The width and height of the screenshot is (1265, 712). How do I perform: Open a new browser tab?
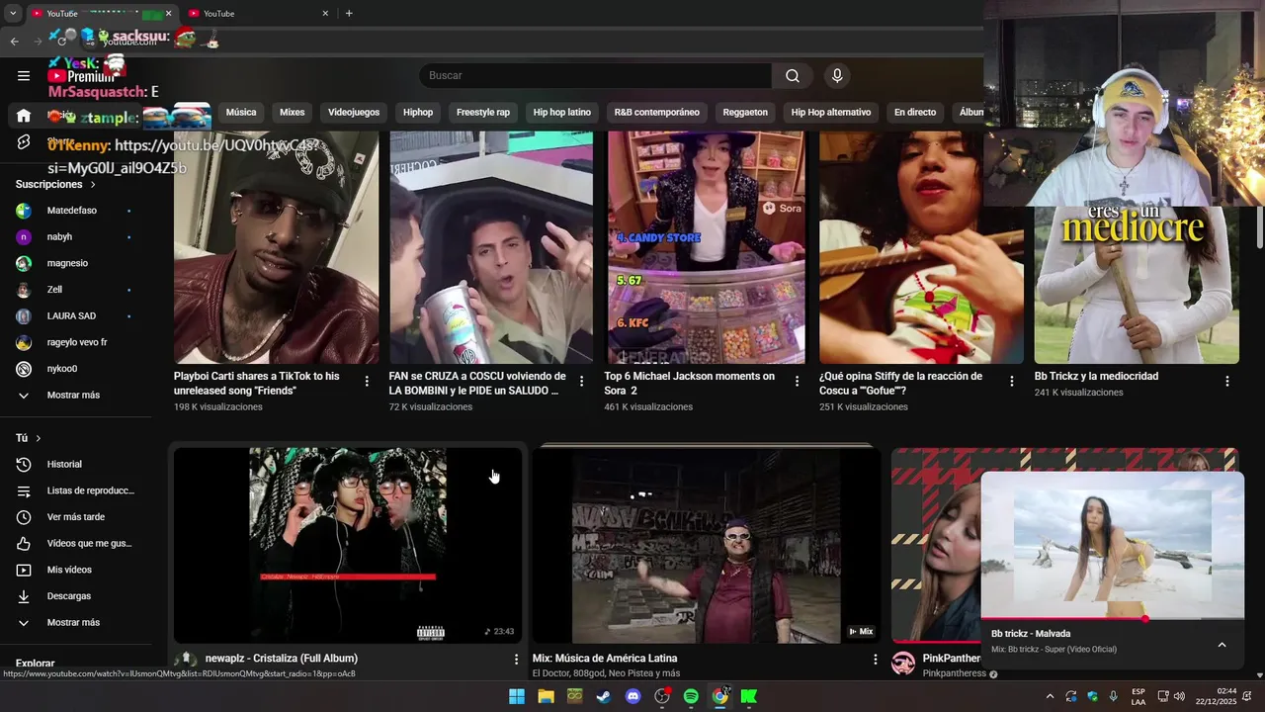point(349,13)
